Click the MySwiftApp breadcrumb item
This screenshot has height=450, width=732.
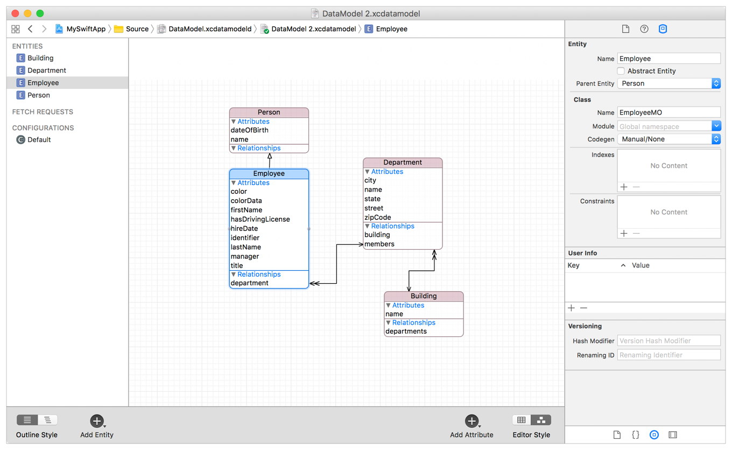pos(85,29)
